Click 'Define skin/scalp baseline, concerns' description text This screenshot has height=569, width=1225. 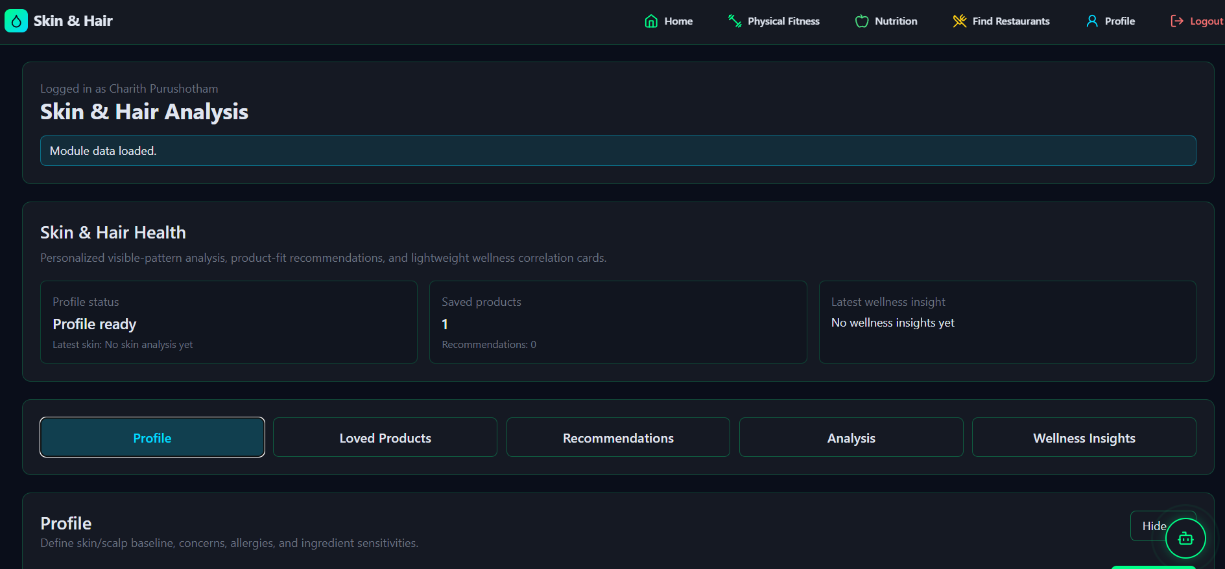(230, 543)
